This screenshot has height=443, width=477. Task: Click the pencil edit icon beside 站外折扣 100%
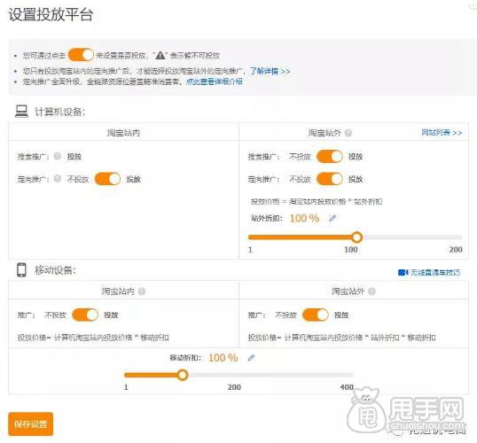(x=332, y=218)
